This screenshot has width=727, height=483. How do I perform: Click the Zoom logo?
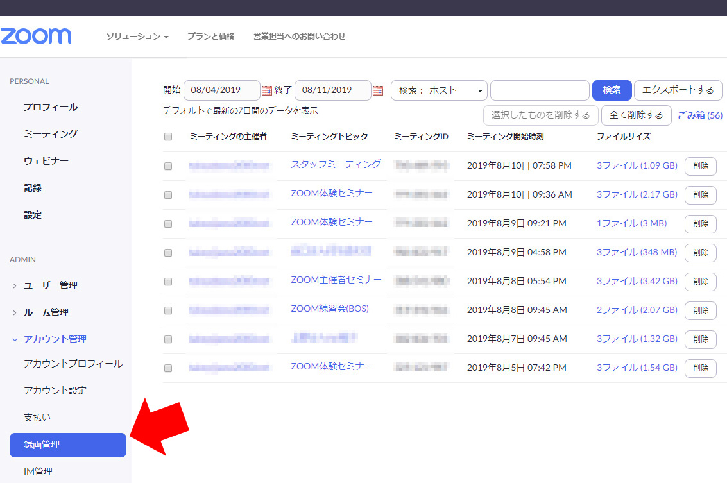pos(36,36)
